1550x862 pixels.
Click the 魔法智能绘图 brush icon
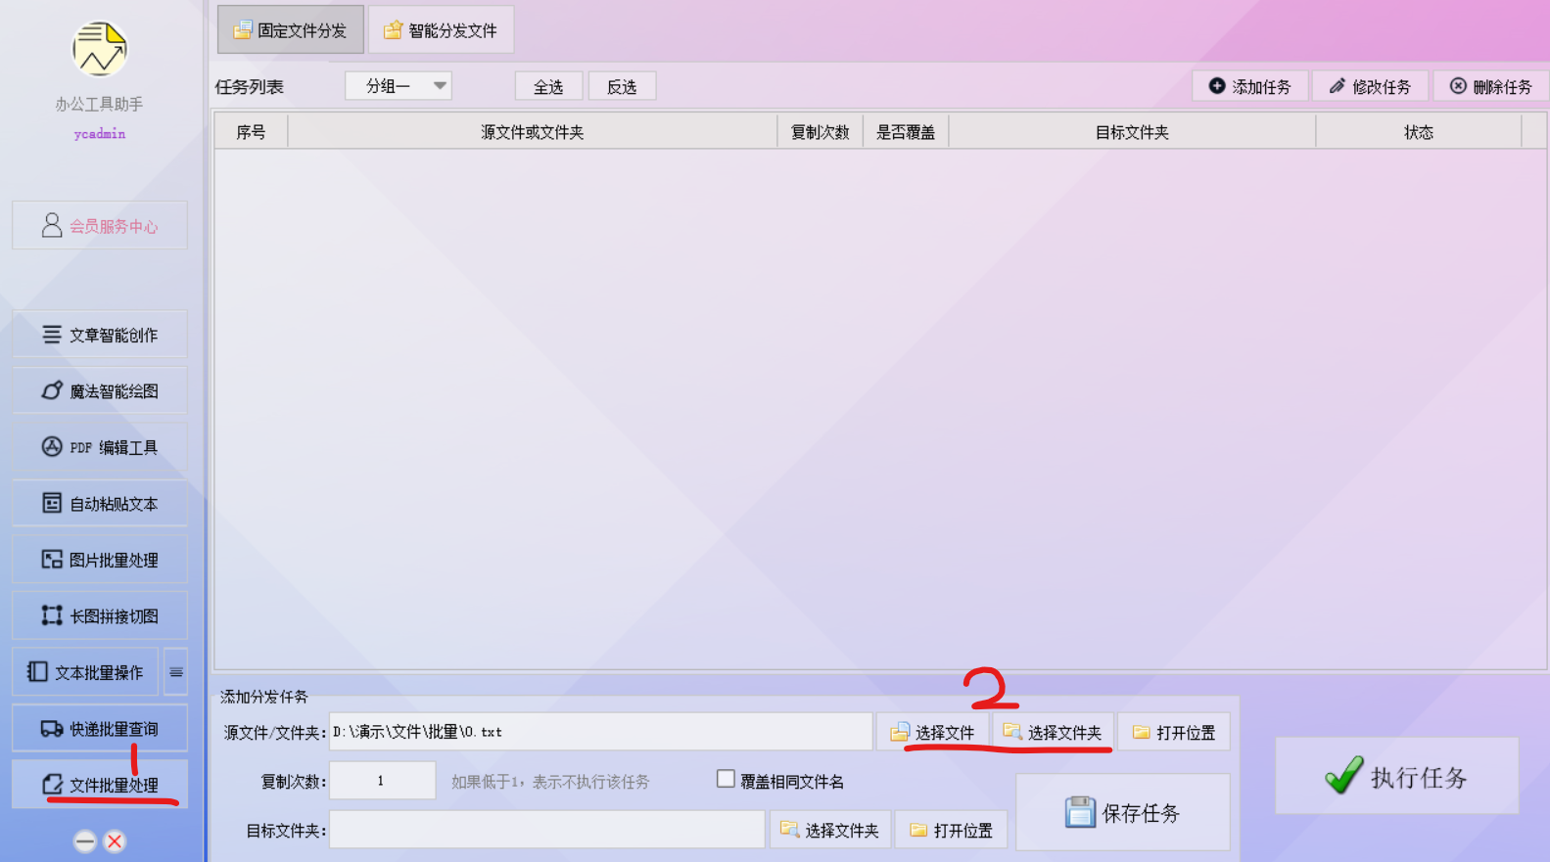(x=52, y=390)
